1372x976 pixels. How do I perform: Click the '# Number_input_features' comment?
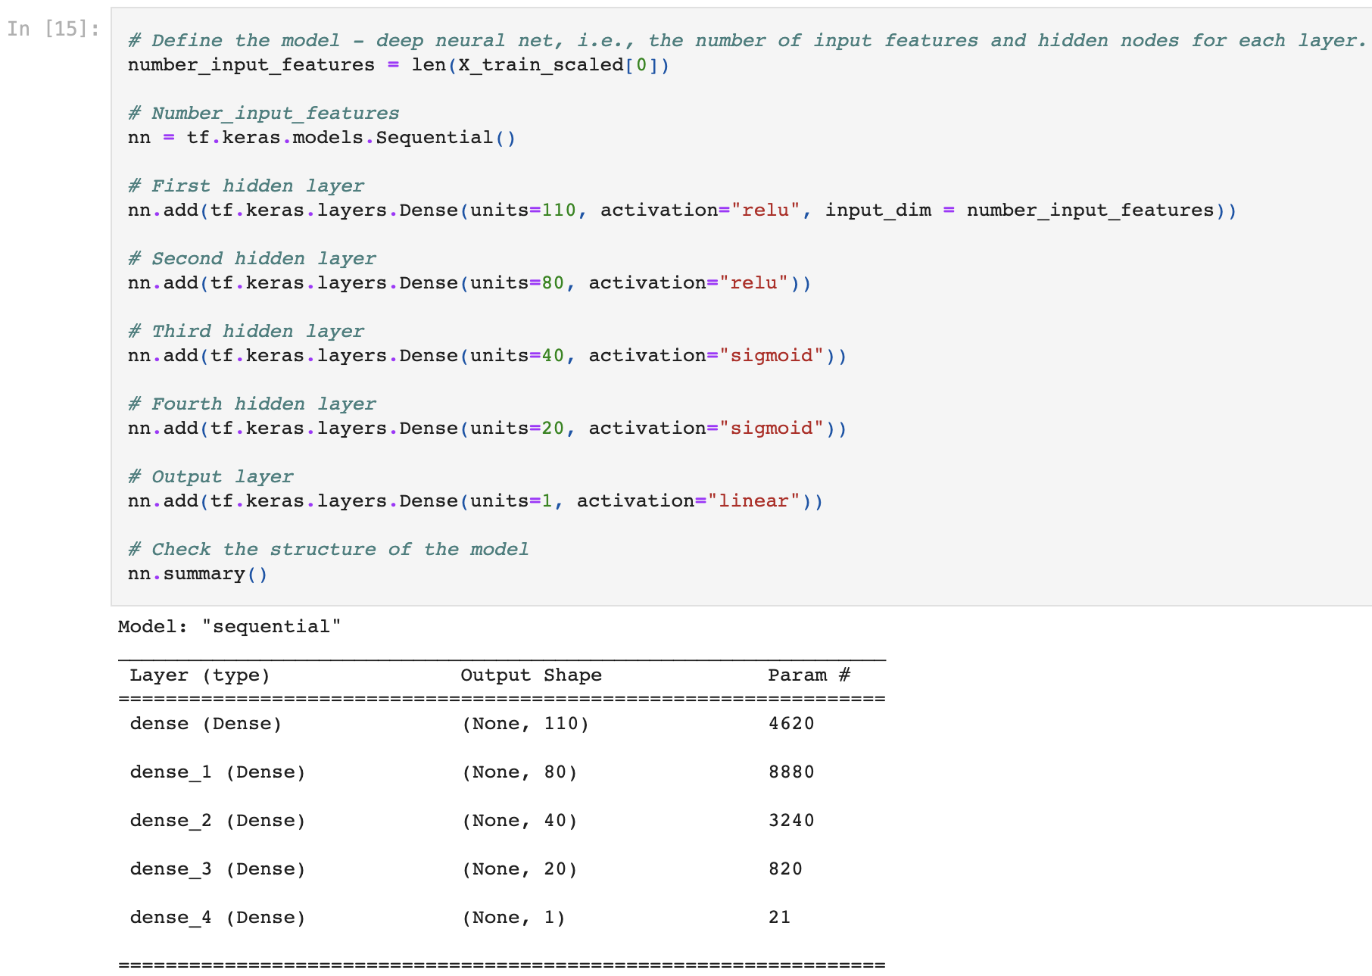tap(263, 114)
